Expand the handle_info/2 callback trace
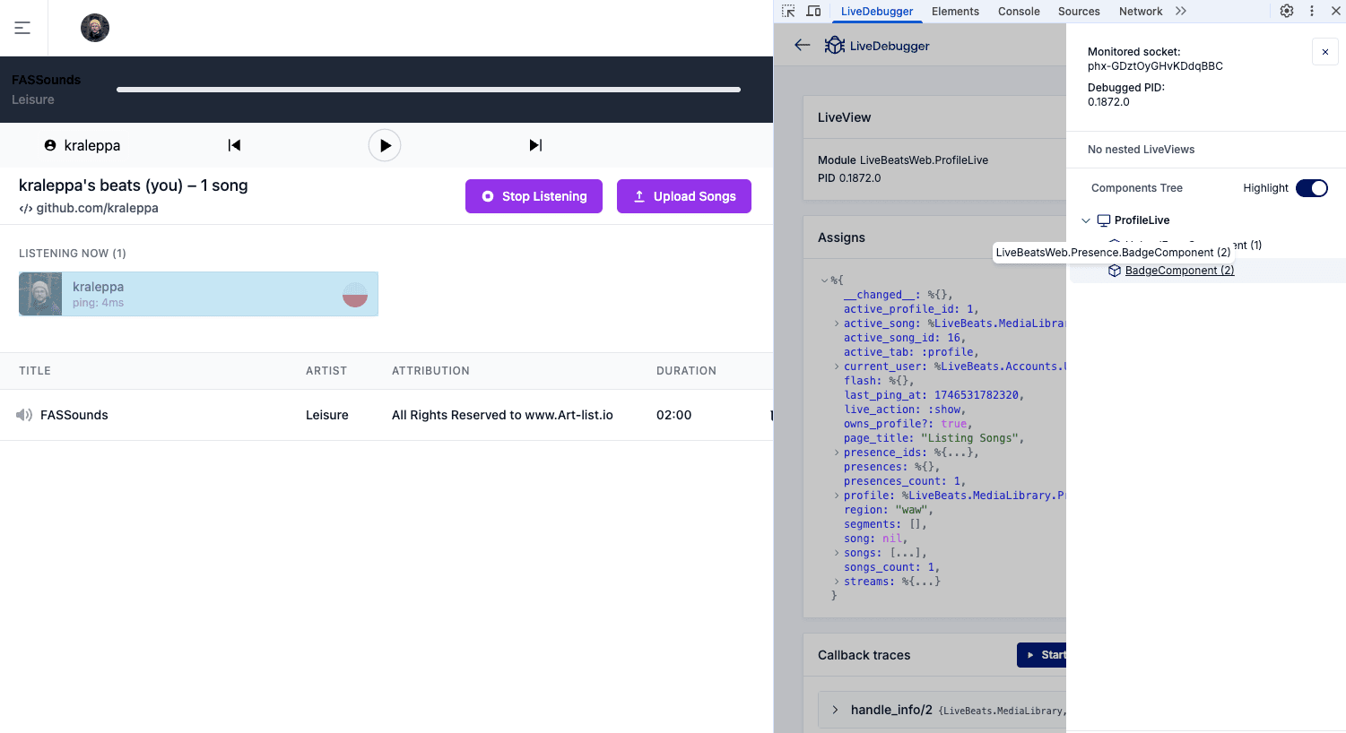 point(835,710)
